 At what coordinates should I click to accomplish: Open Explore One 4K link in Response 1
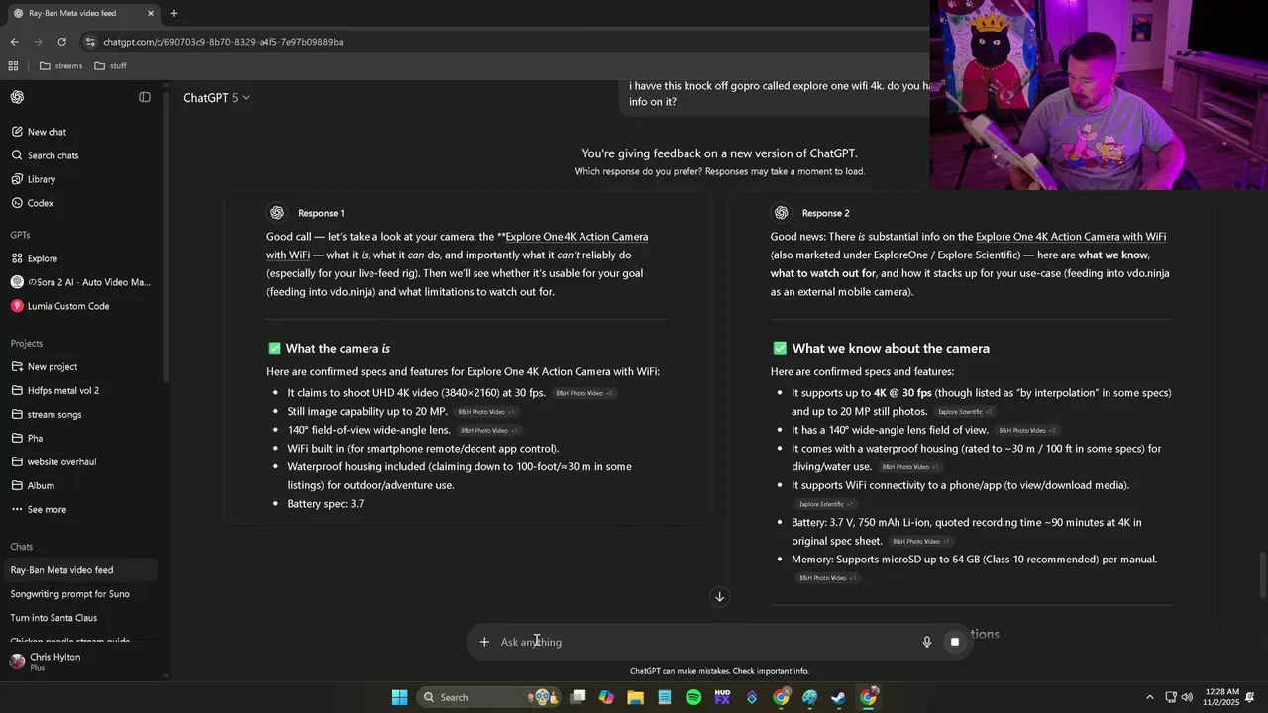tap(577, 237)
